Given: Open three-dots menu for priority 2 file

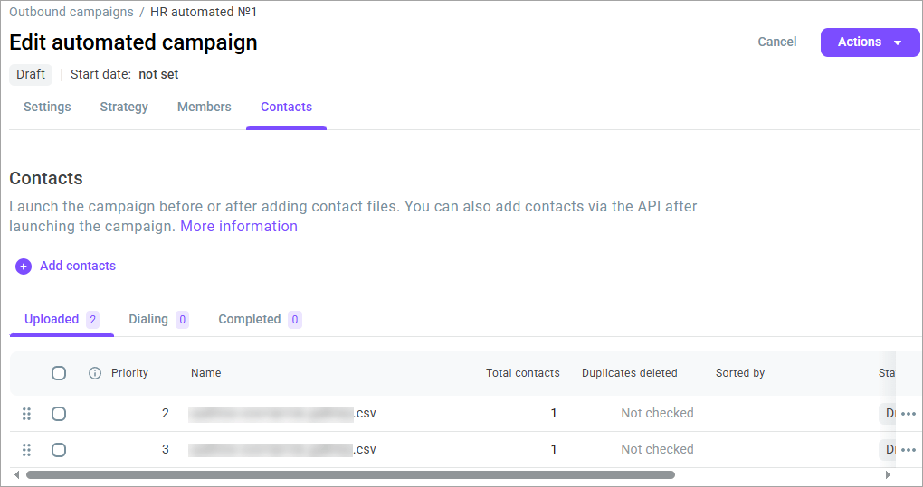Looking at the screenshot, I should pos(909,414).
